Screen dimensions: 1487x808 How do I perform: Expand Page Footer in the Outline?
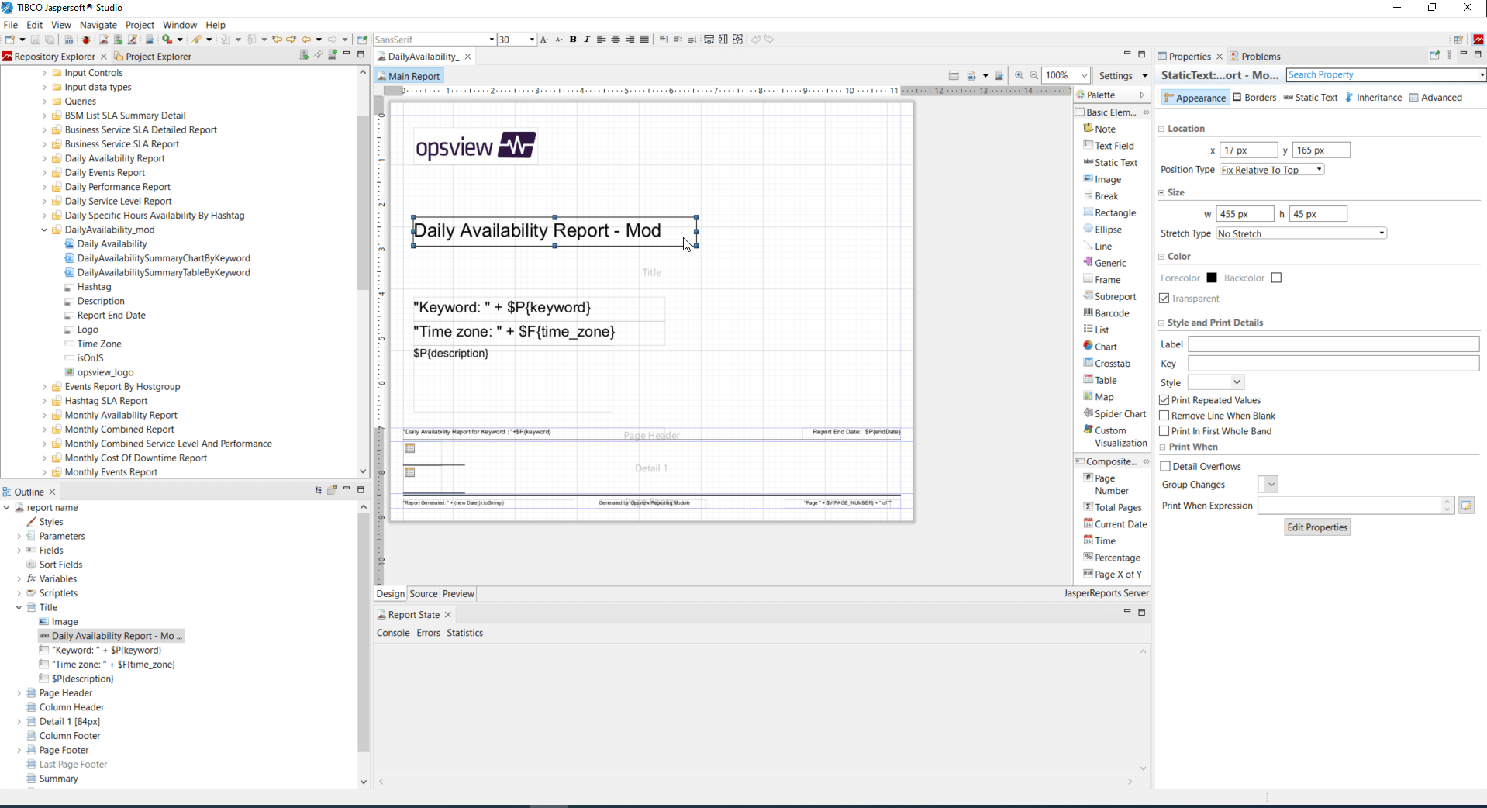19,750
